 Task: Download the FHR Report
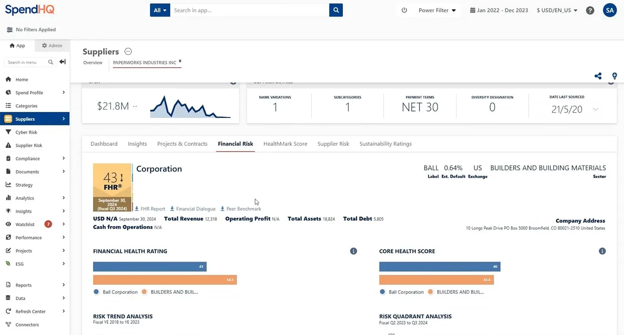(150, 209)
